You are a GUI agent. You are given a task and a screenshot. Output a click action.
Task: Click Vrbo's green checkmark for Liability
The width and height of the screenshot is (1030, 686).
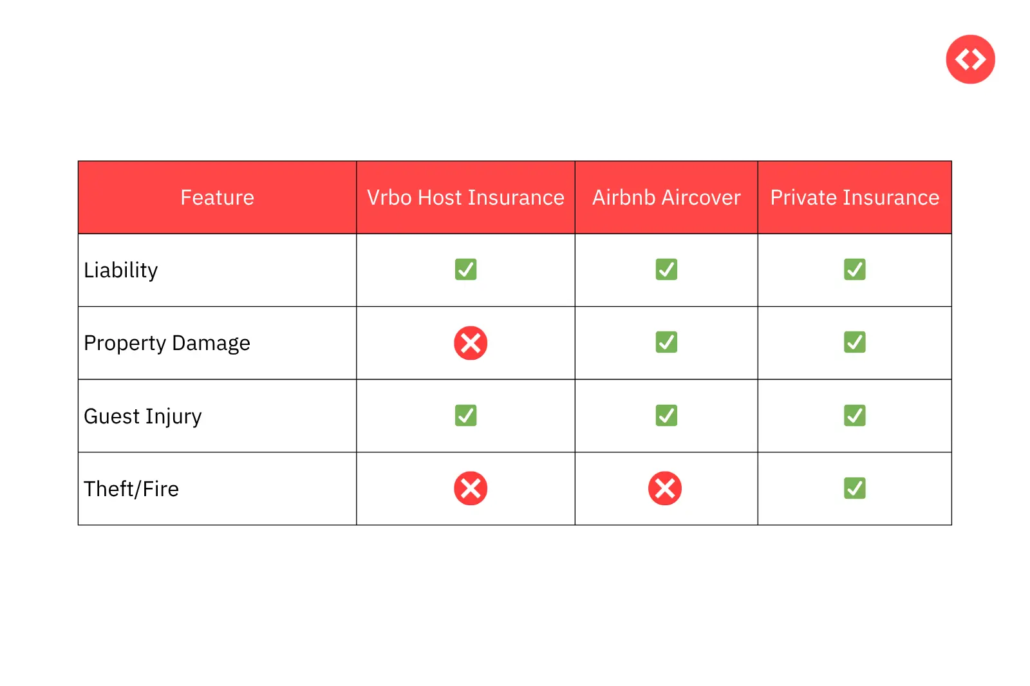tap(465, 270)
